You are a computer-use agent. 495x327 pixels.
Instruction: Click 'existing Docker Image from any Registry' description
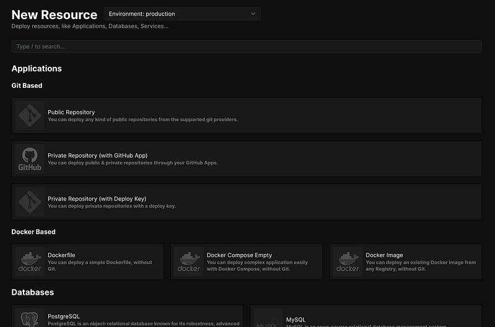[421, 266]
